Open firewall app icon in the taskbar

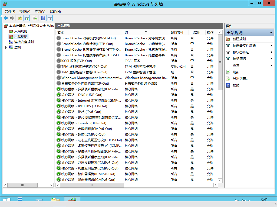(x=72, y=199)
